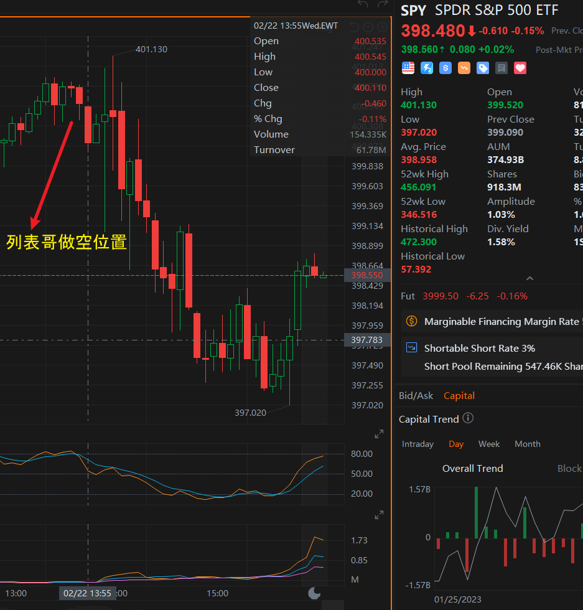The width and height of the screenshot is (583, 610).
Task: Click the tooltip Turnover value 61.78M
Action: 371,150
